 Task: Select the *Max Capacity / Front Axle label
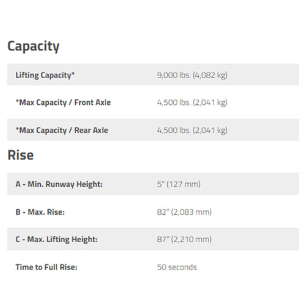pyautogui.click(x=63, y=102)
